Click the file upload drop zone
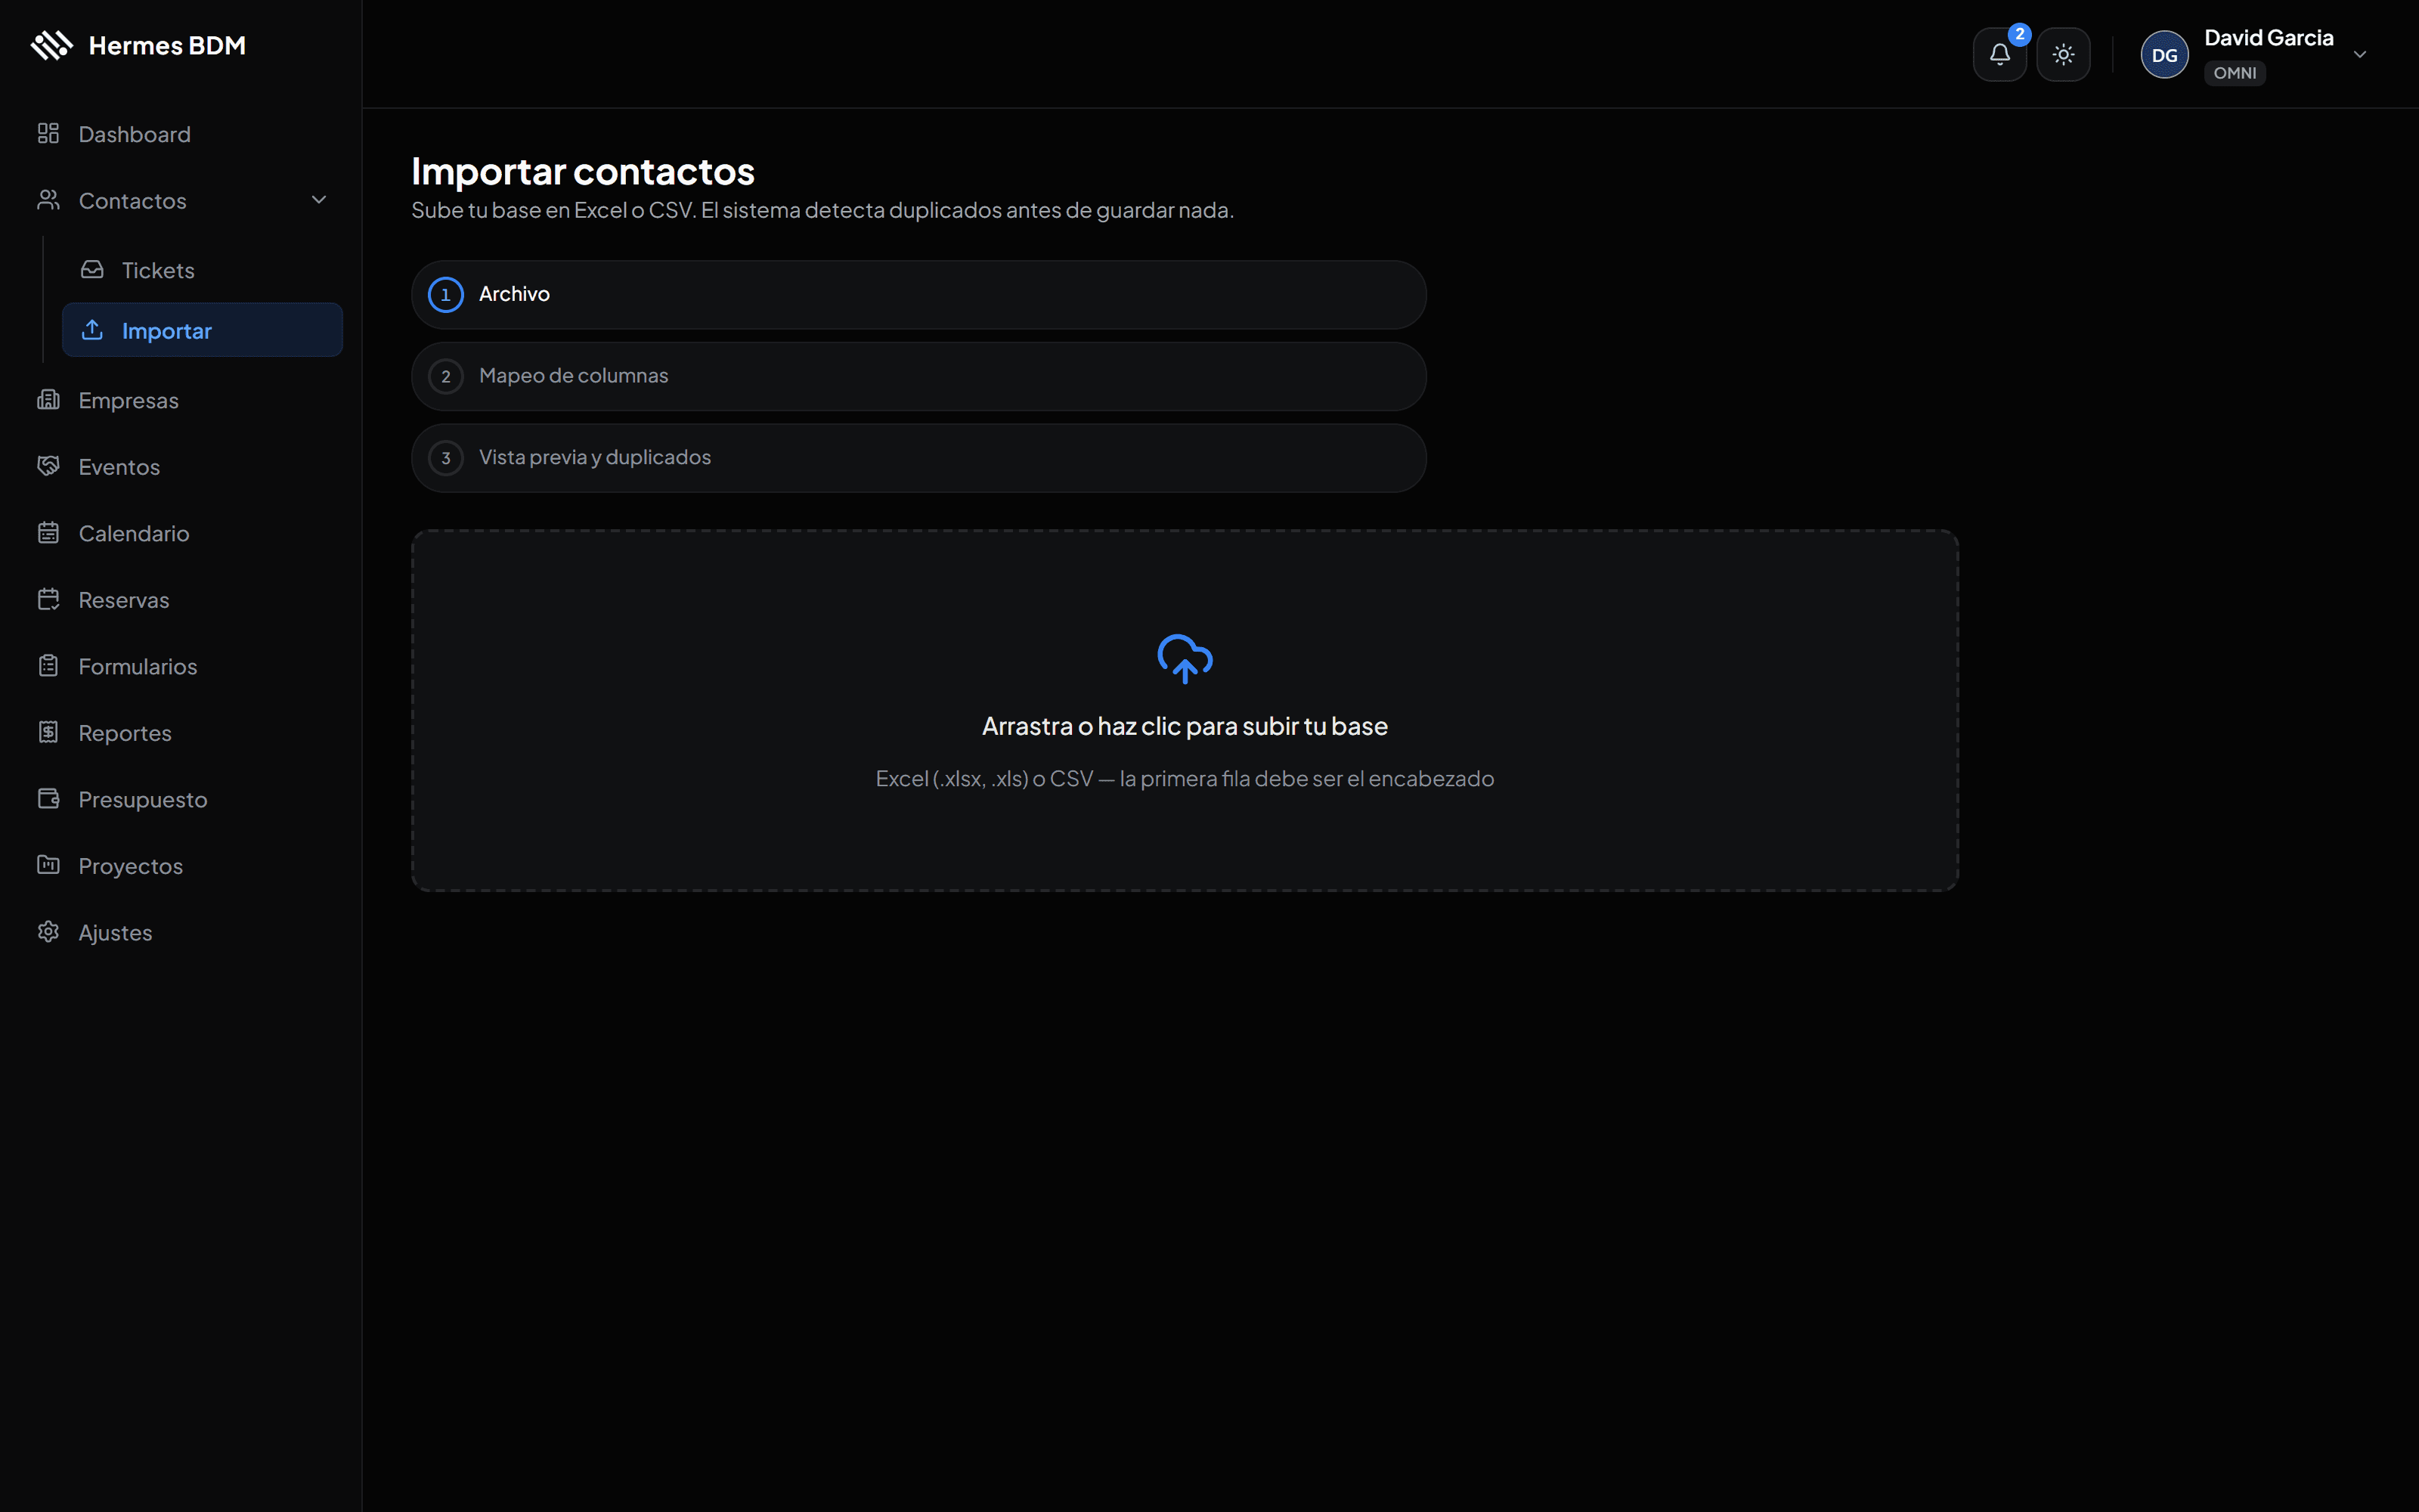Screen dimensions: 2419x1512 coord(1185,710)
